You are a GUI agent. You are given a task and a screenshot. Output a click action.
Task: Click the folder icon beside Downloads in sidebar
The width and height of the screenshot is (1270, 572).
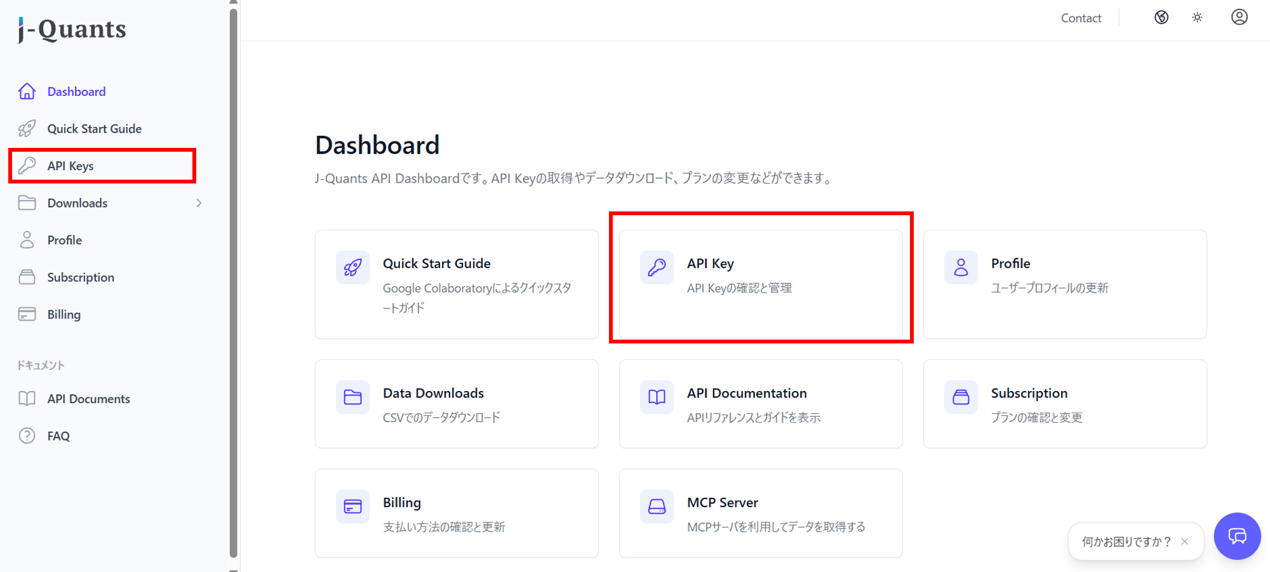pyautogui.click(x=27, y=203)
